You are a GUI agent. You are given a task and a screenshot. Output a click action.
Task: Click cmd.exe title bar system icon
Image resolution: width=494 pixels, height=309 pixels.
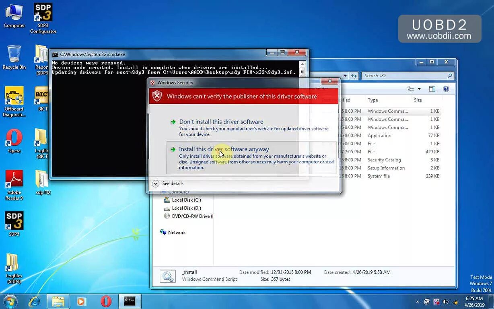click(55, 54)
